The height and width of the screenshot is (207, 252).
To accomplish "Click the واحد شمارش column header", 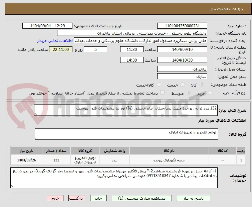I will (x=114, y=151).
